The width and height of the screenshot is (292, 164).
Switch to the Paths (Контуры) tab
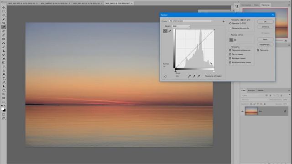[251, 90]
